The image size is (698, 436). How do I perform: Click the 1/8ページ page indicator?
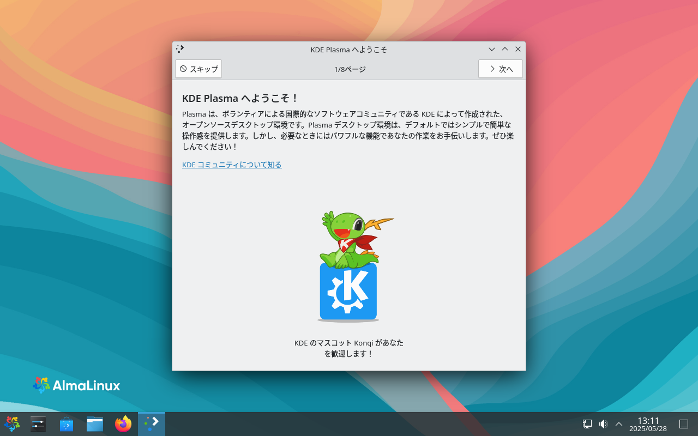[350, 69]
